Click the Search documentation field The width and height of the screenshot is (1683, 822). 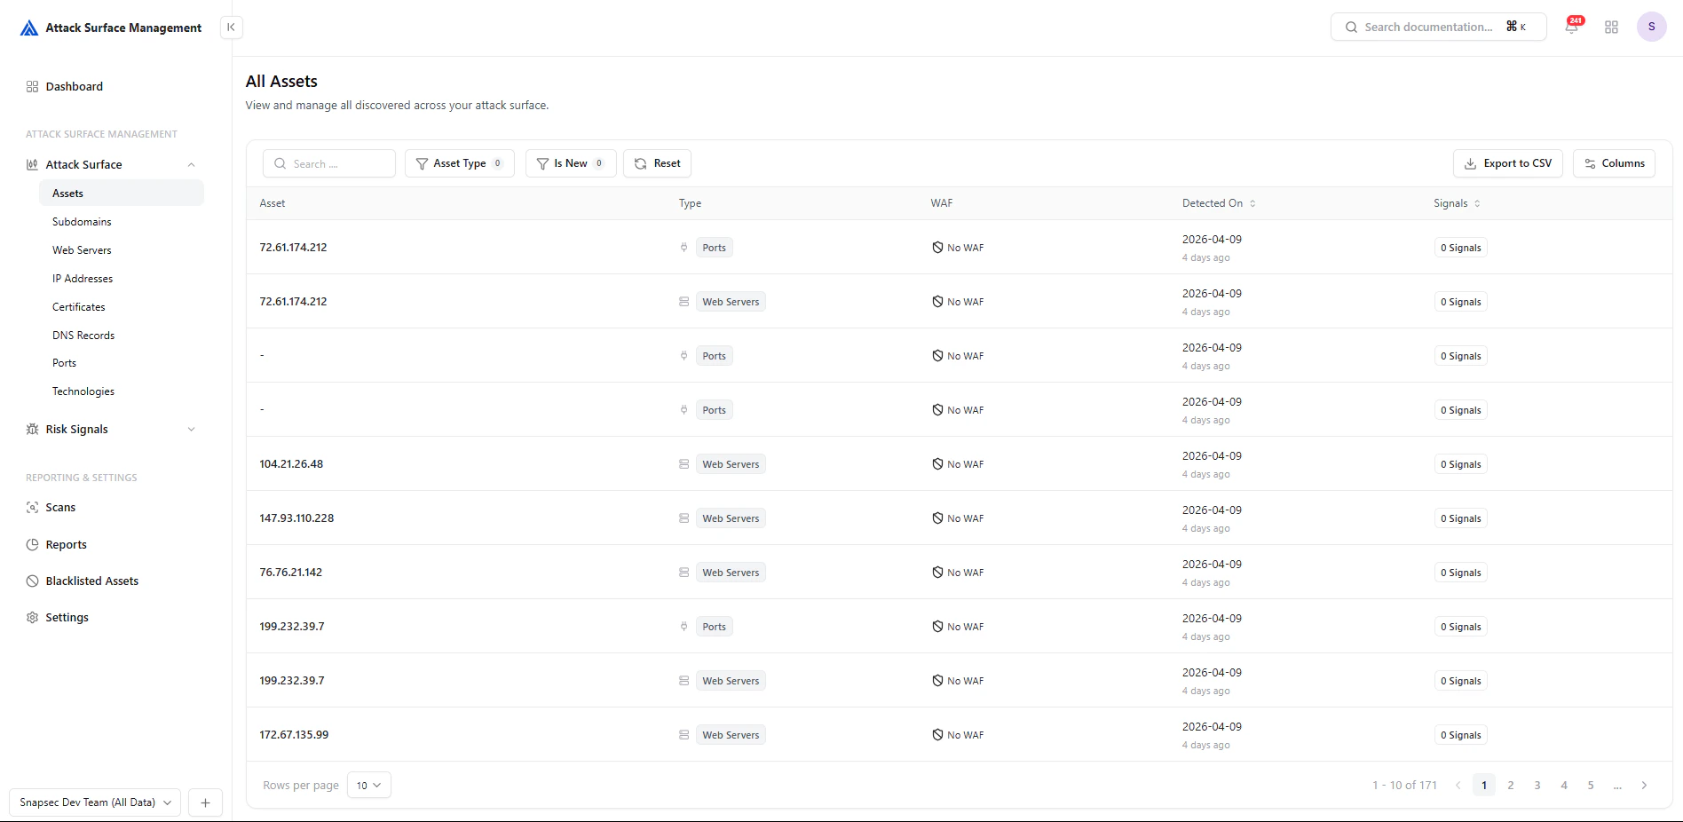1438,27
